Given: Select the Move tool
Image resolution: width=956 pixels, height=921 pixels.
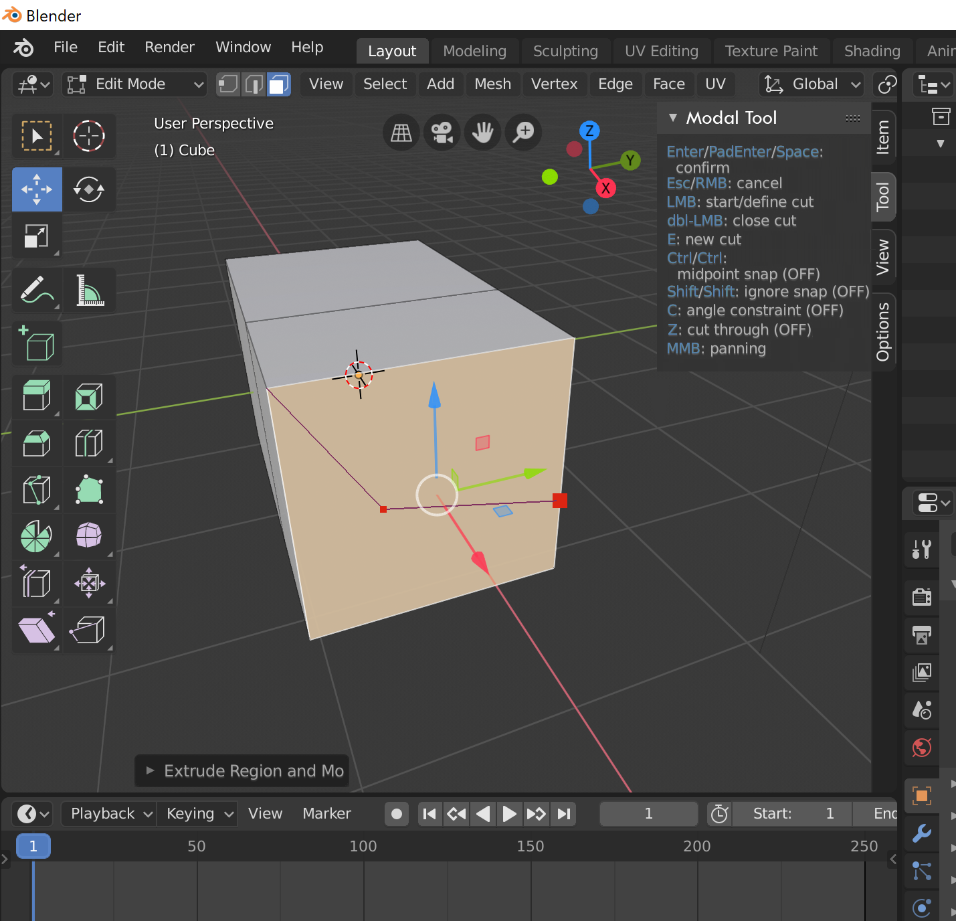Looking at the screenshot, I should pyautogui.click(x=37, y=189).
